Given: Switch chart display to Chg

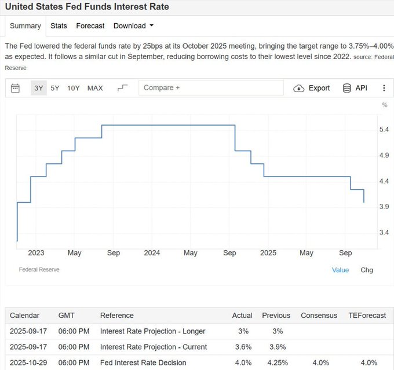Looking at the screenshot, I should click(367, 270).
